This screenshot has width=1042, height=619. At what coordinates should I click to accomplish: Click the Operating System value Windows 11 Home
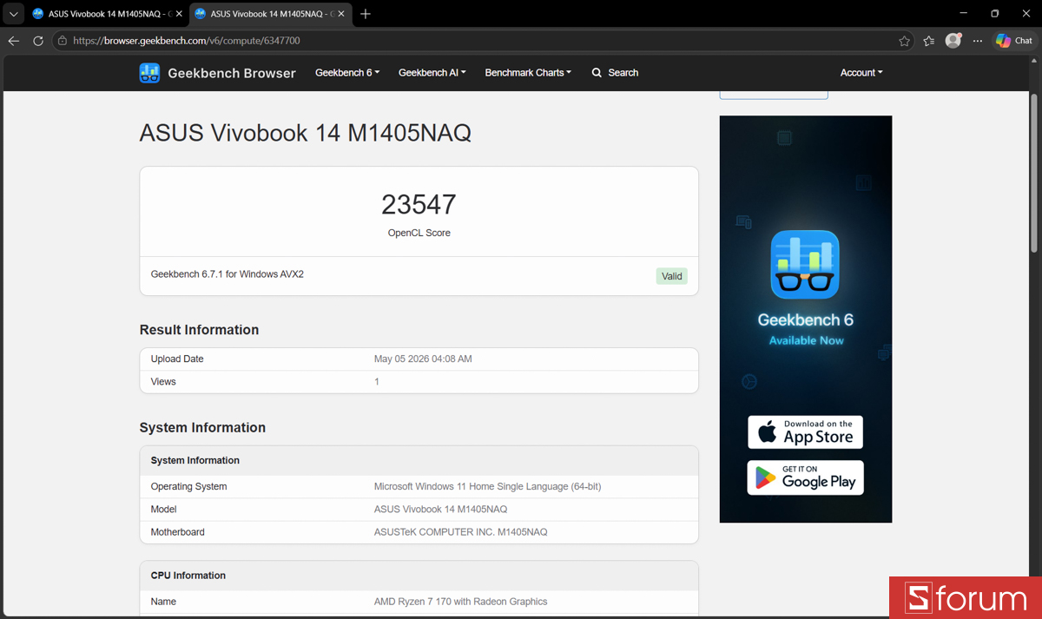click(487, 486)
